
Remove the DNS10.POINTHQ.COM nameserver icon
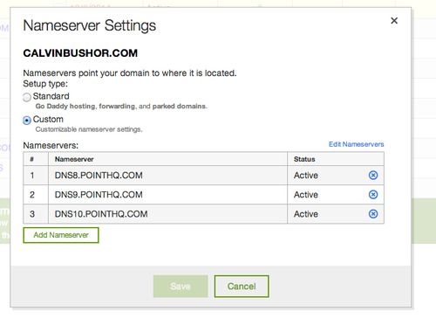click(x=373, y=214)
